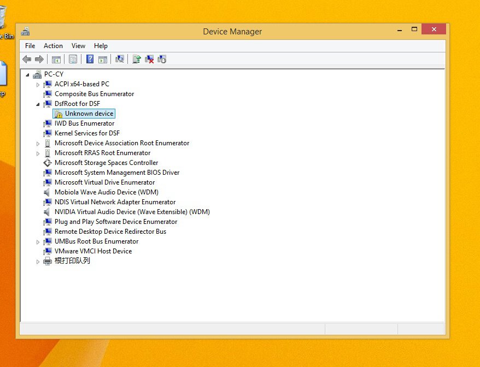Click the Forward arrow toolbar icon
The height and width of the screenshot is (367, 480).
(x=39, y=59)
